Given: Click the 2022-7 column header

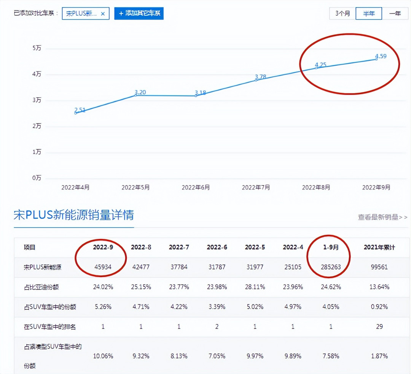Looking at the screenshot, I should click(179, 247).
